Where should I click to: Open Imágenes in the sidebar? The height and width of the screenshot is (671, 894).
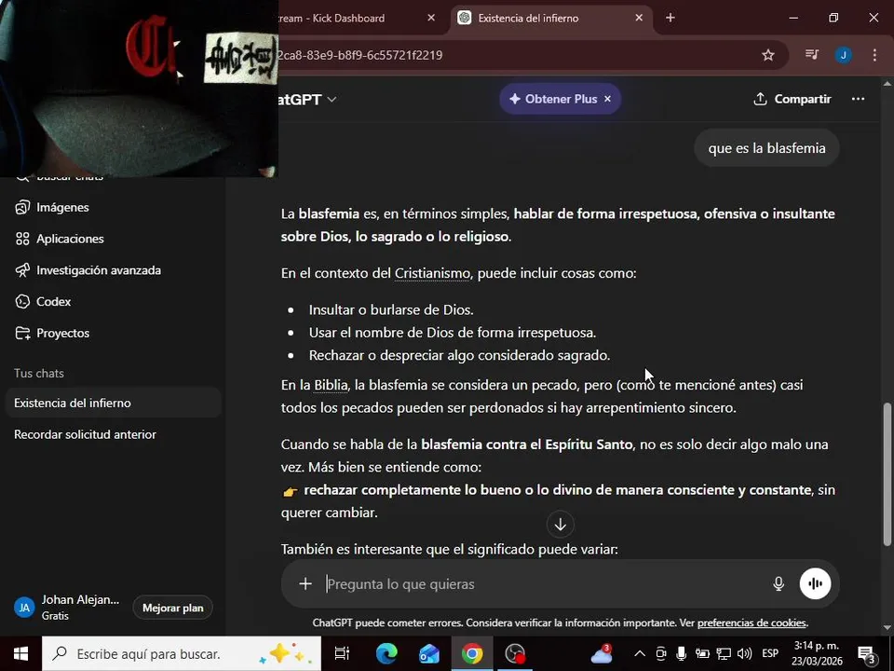click(113, 207)
